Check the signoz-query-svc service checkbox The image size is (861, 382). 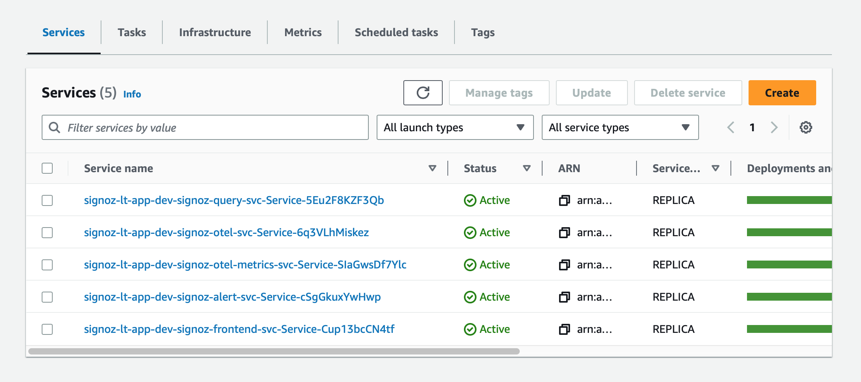pos(47,200)
